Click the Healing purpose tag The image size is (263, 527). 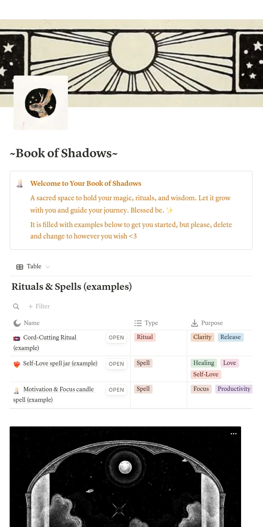click(x=204, y=363)
